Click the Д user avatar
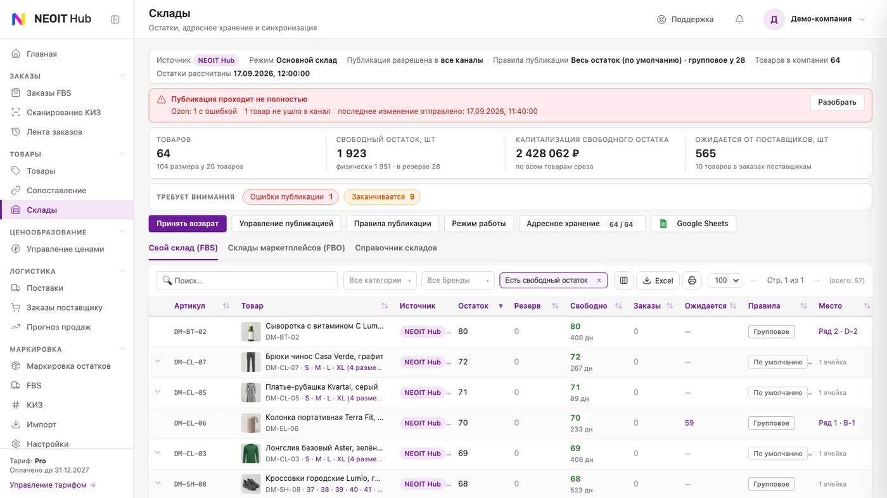Image resolution: width=887 pixels, height=498 pixels. tap(774, 19)
